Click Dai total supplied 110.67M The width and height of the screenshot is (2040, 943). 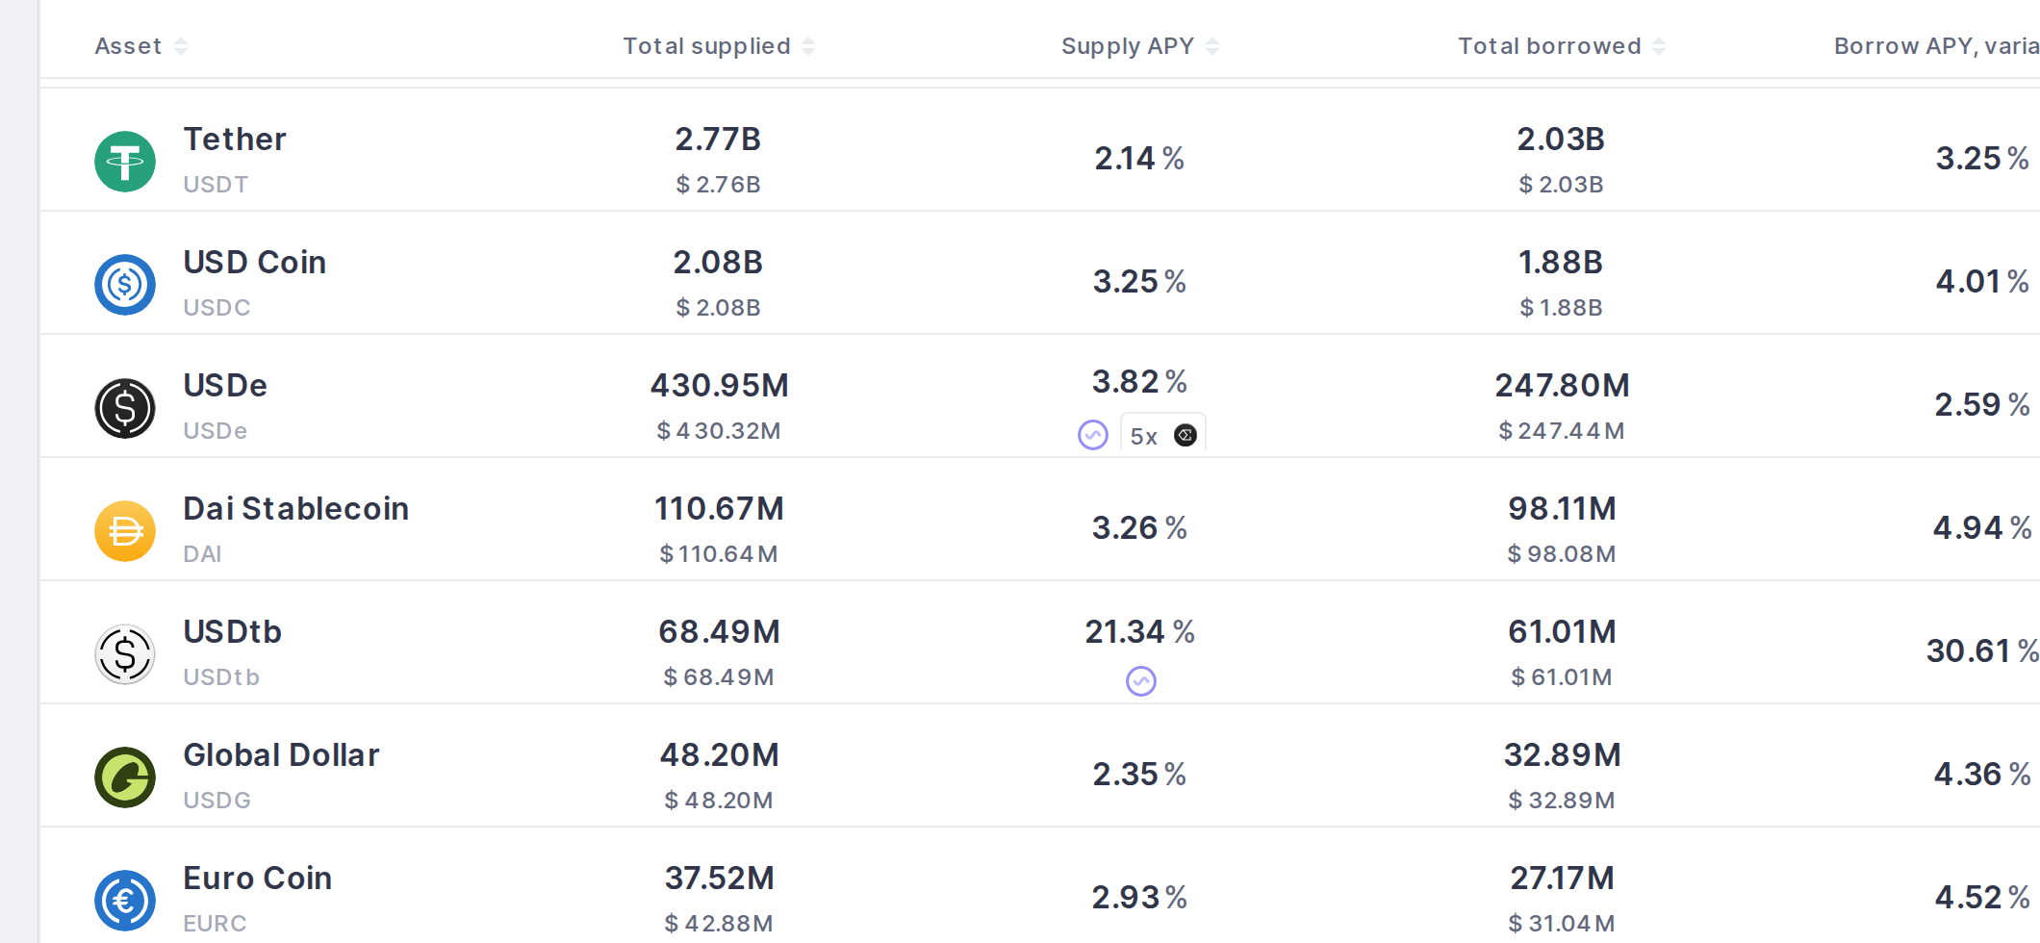pos(719,509)
